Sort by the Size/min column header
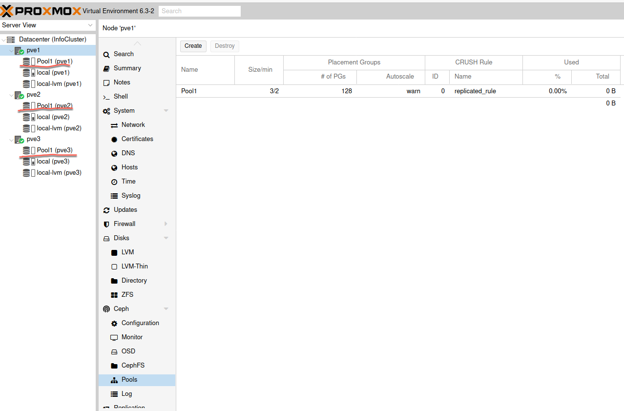 click(x=259, y=70)
